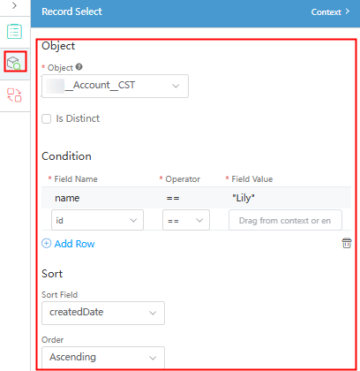This screenshot has width=360, height=371.
Task: Open the swap squares icon in sidebar
Action: (x=14, y=95)
